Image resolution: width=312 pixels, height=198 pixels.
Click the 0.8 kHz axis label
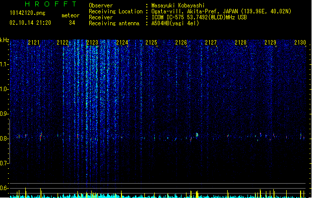tap(4, 139)
